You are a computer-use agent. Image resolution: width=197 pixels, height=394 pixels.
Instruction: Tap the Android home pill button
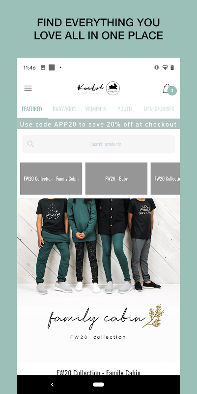point(98,384)
